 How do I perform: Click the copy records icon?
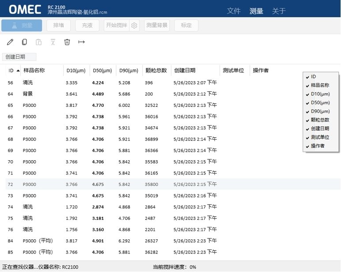point(24,42)
